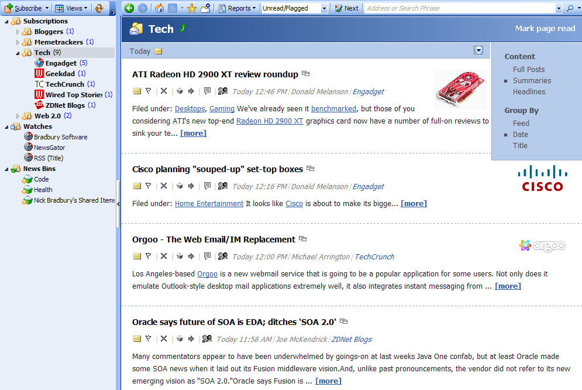Screen dimensions: 582x390
Task: Open the Unread/Flagged filter dropdown
Action: click(324, 8)
